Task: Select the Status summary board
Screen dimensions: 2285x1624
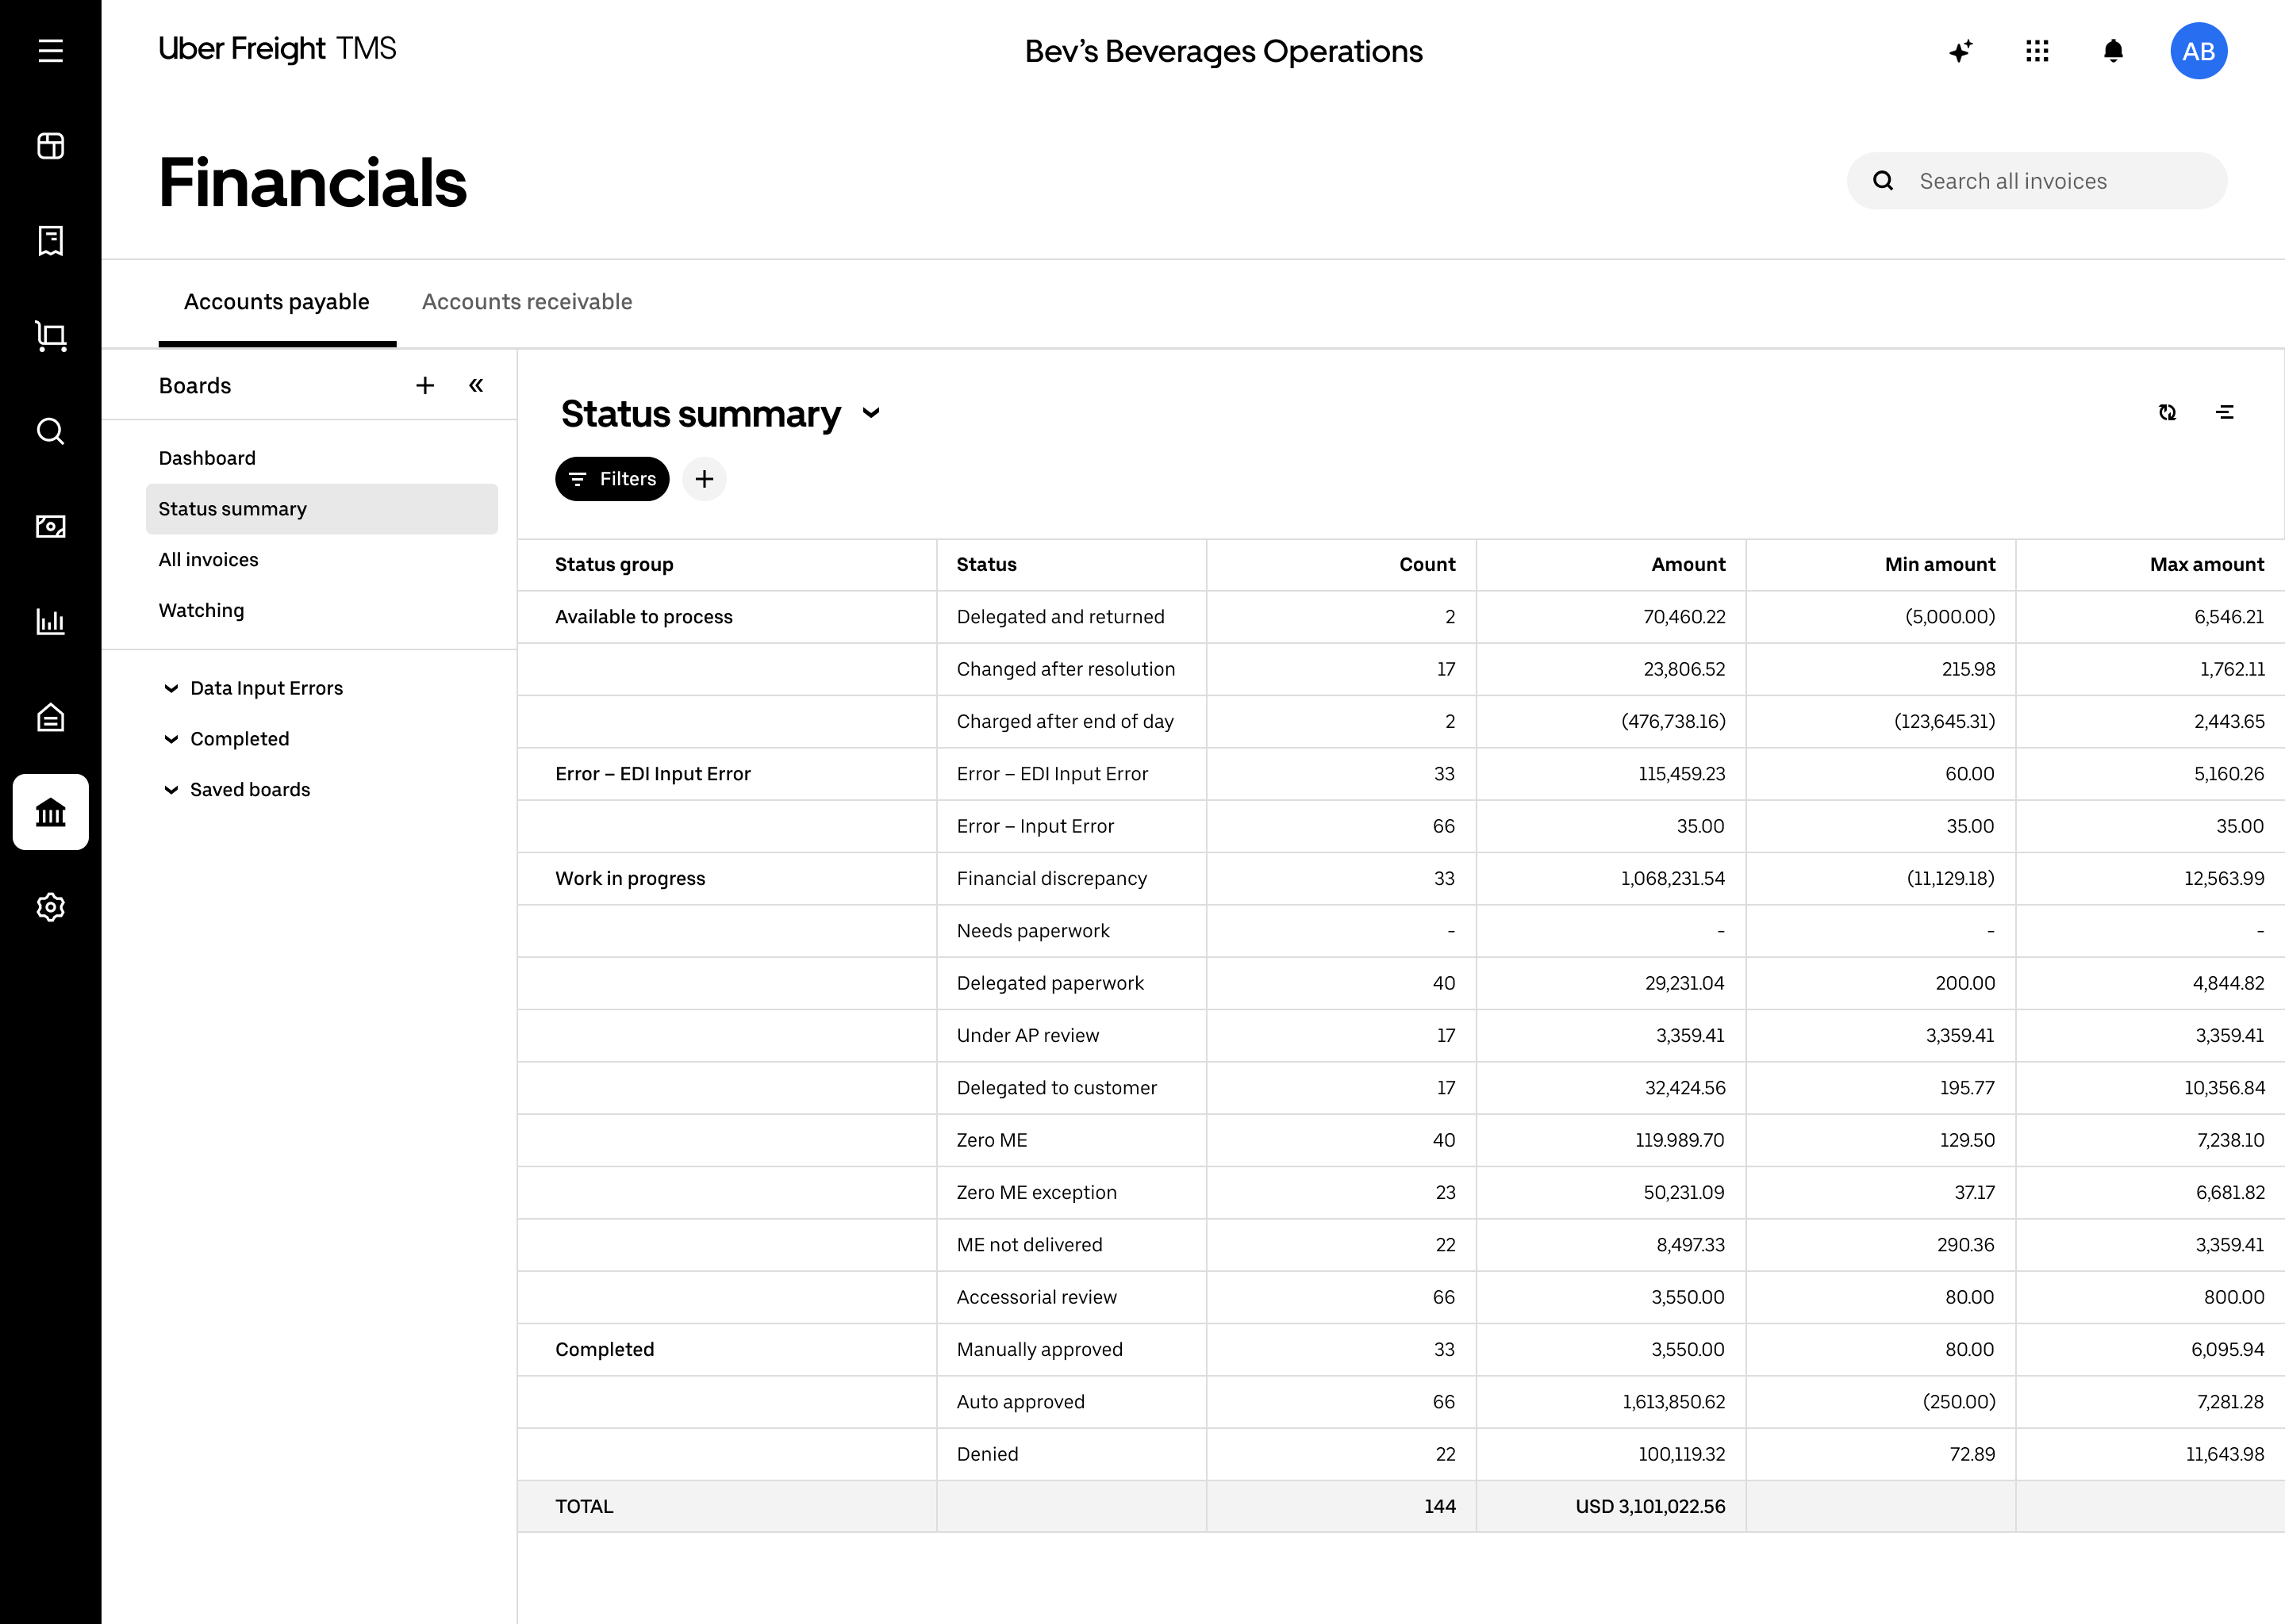Action: 321,509
